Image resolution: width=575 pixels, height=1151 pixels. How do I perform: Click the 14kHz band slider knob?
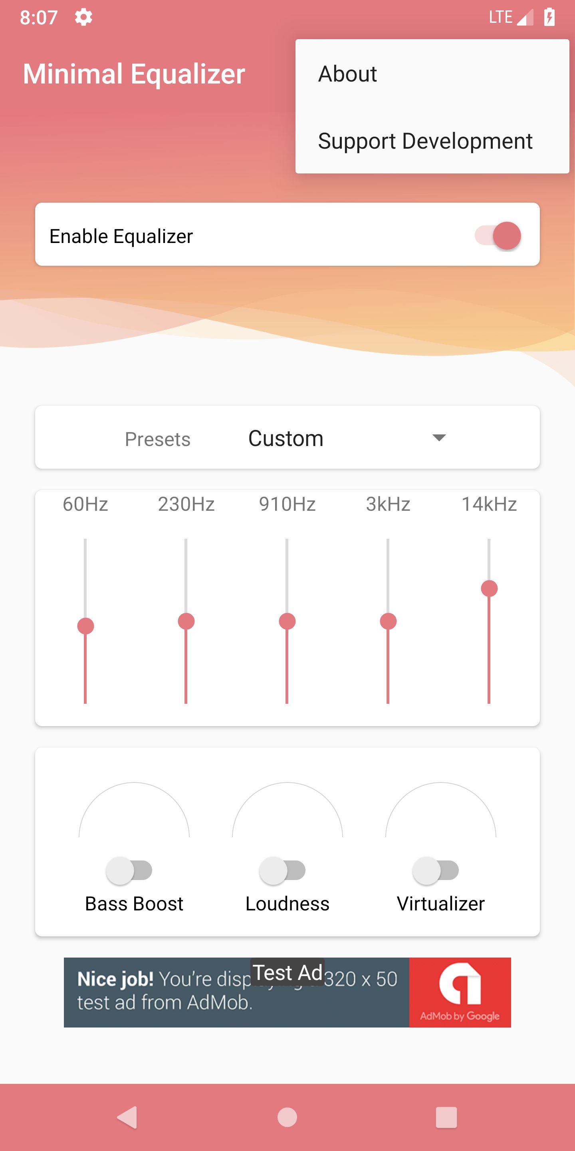click(489, 588)
